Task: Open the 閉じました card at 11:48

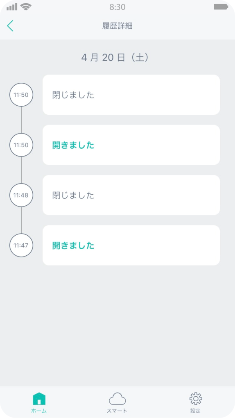Action: pyautogui.click(x=131, y=195)
